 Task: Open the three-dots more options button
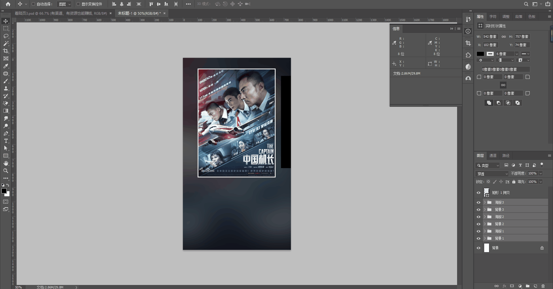coord(188,4)
